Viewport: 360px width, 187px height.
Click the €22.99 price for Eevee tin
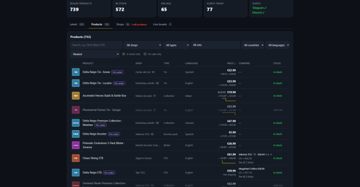pyautogui.click(x=231, y=70)
